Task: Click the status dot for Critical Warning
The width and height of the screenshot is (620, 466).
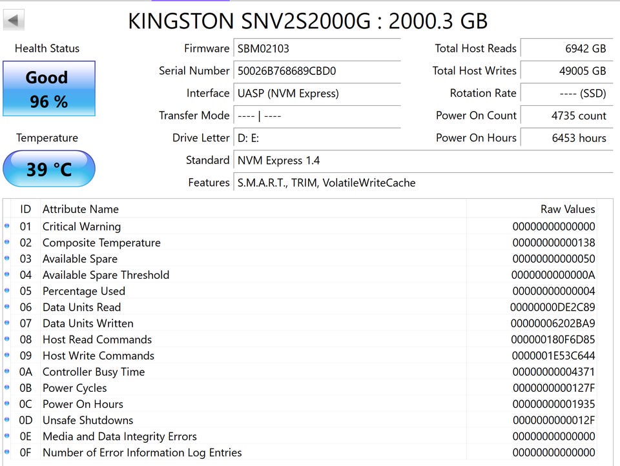Action: (x=6, y=226)
